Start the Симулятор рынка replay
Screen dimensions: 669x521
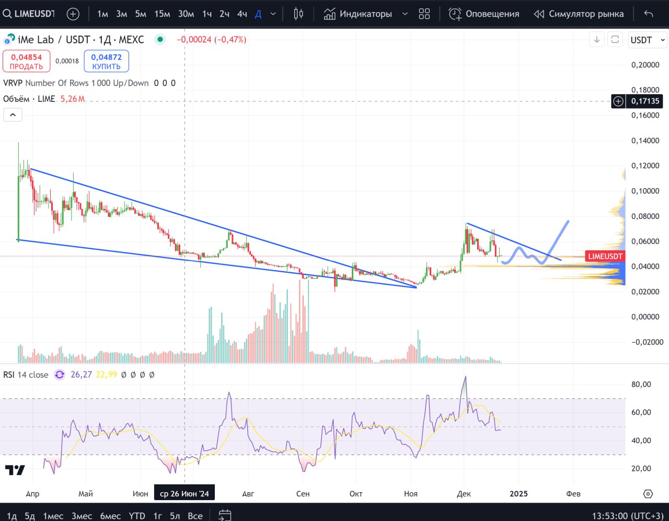[579, 14]
